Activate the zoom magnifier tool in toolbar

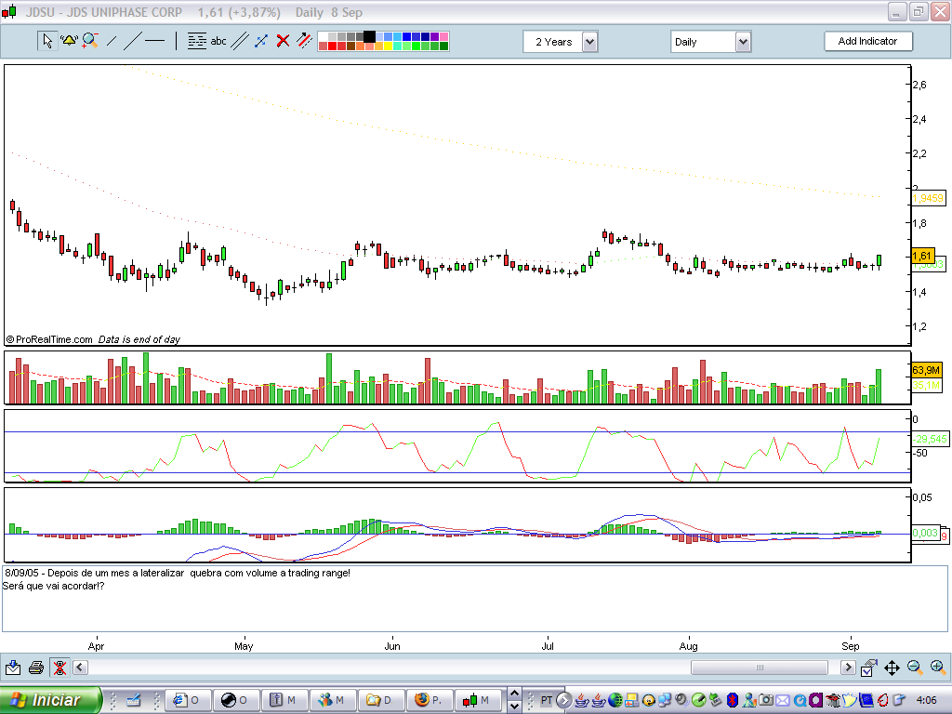click(90, 41)
